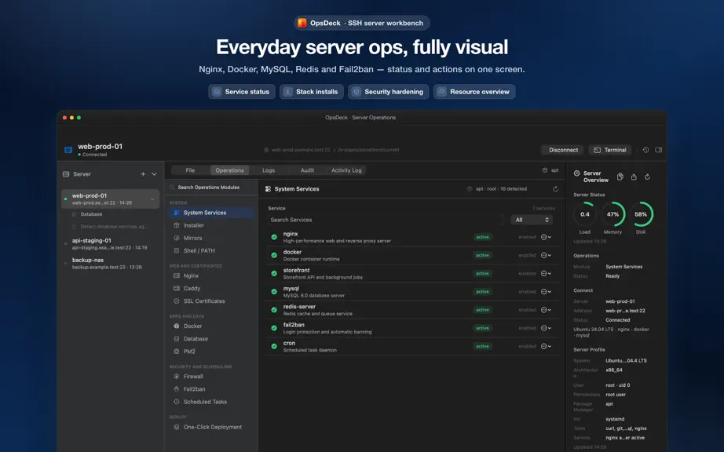Open the Docker module in sidebar
724x452 pixels.
click(x=211, y=326)
